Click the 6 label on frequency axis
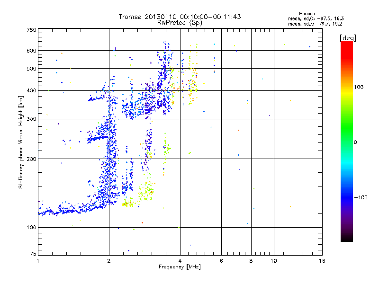Screen dimensions: 379x284 click(221, 261)
